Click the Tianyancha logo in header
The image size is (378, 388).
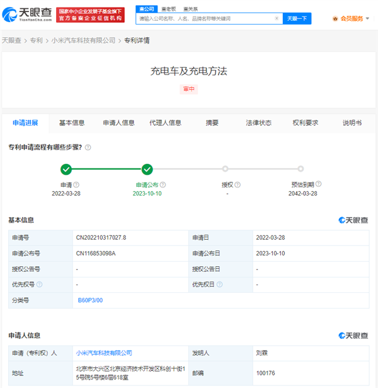coord(27,15)
